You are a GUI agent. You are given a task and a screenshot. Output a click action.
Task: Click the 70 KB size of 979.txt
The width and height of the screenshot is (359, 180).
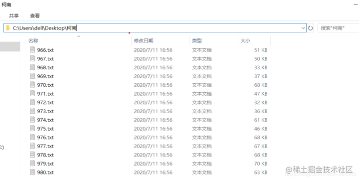click(261, 164)
